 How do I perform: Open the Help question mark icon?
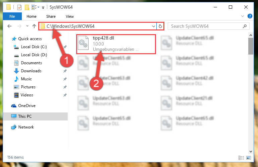click(250, 16)
